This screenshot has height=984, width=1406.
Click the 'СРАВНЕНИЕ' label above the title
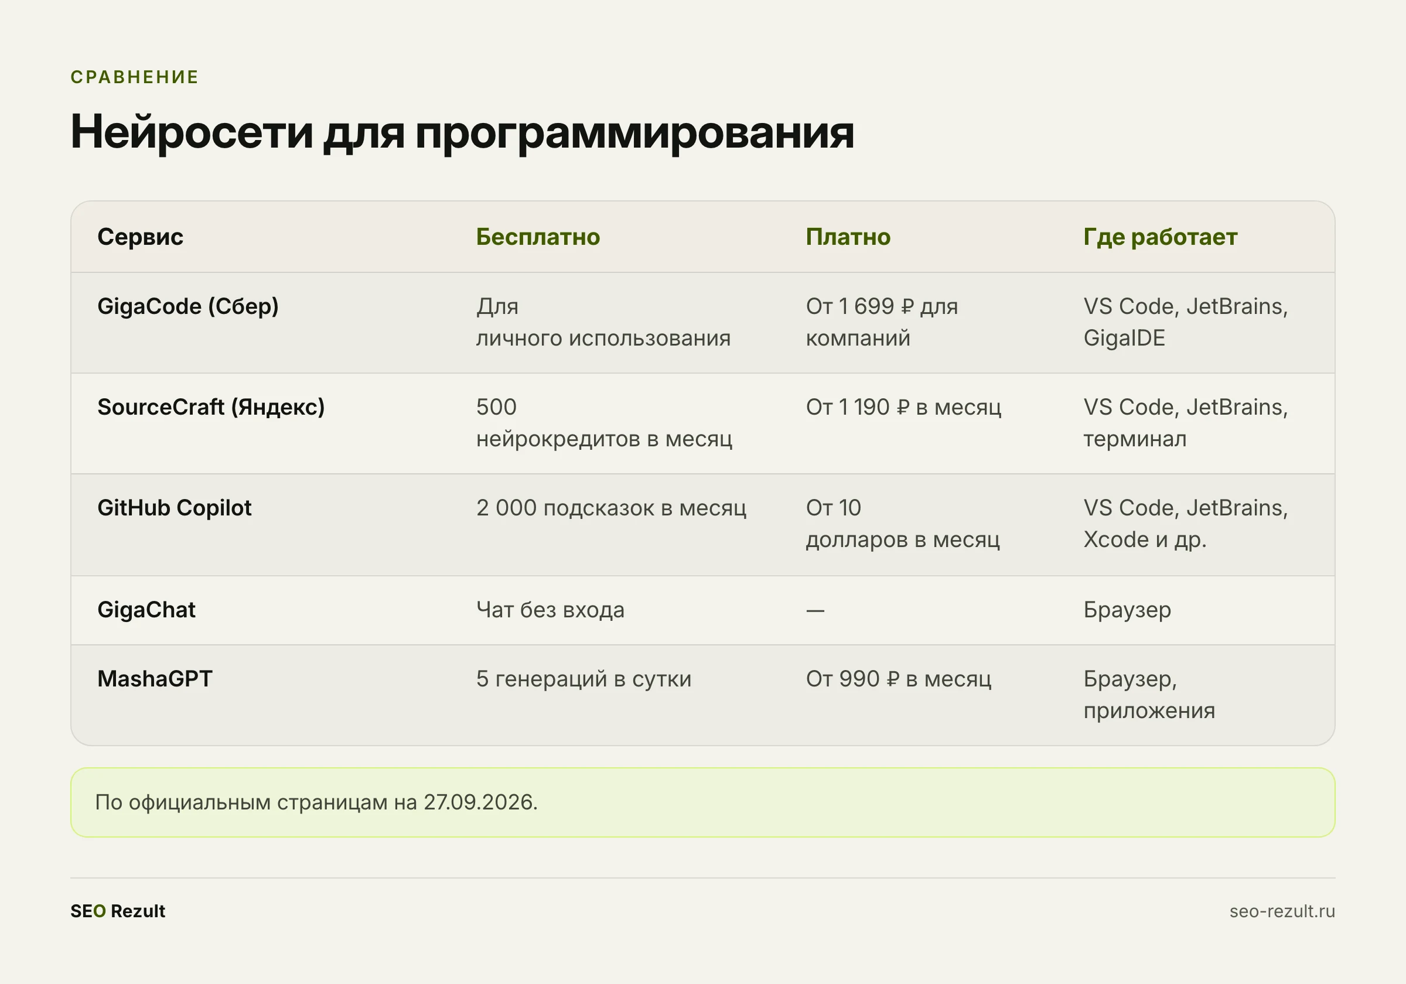[135, 77]
